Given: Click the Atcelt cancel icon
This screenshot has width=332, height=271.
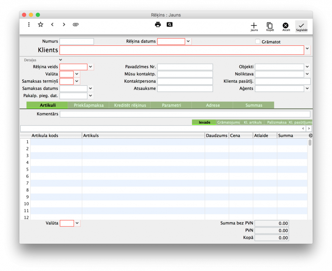Looking at the screenshot, I should 286,26.
